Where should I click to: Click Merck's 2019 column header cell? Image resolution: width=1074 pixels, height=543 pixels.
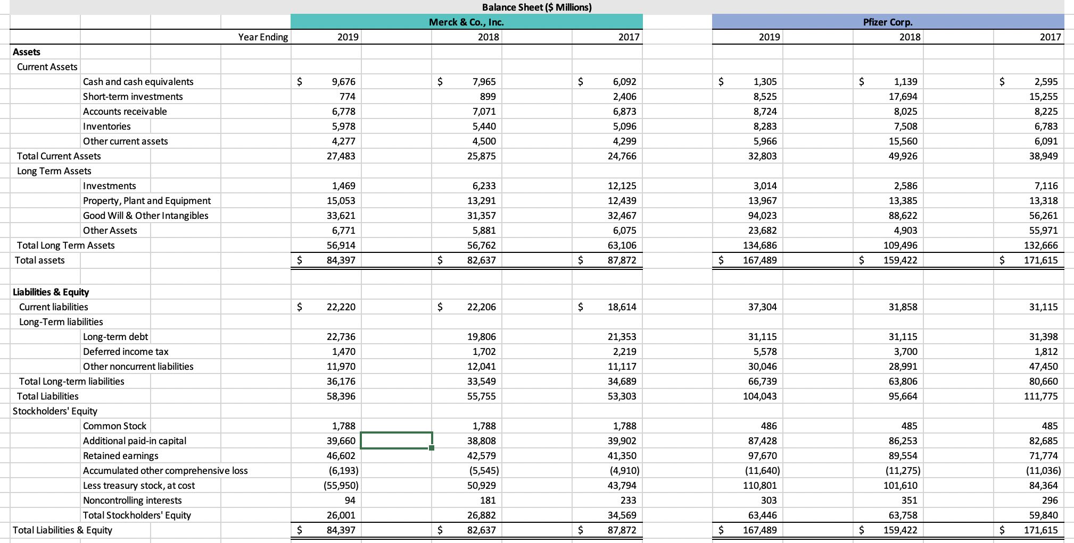pos(325,37)
